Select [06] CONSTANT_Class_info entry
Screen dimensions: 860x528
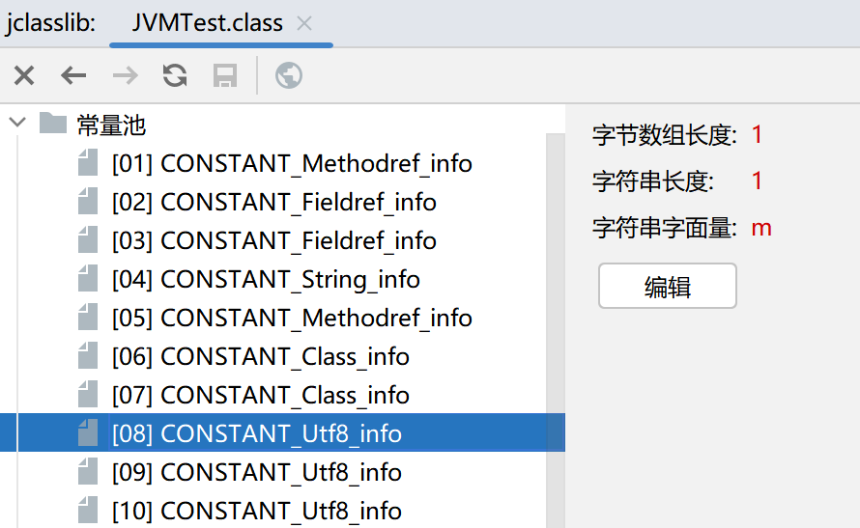coord(261,356)
